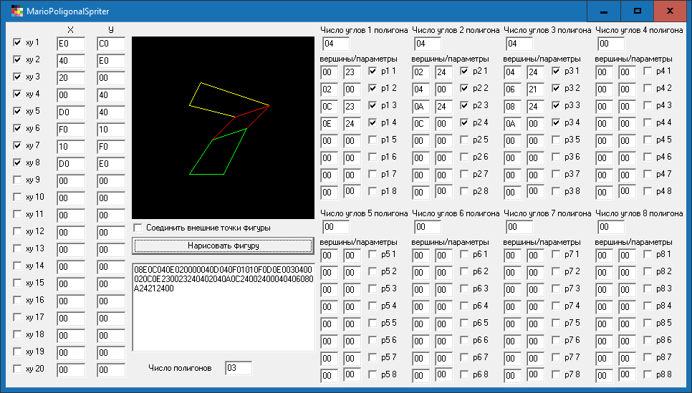692x393 pixels.
Task: Click the p5 1 vertex field
Action: point(330,256)
